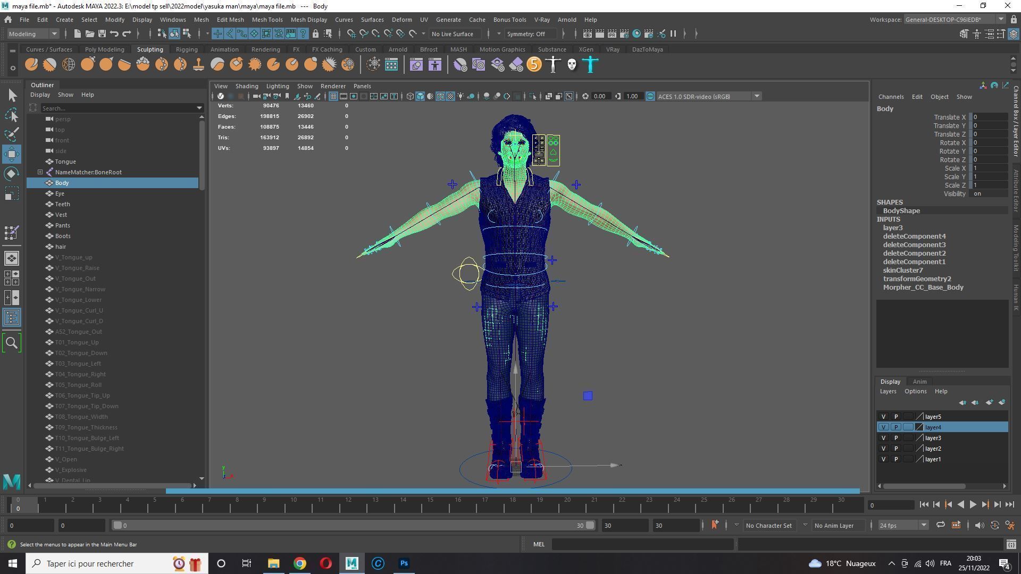Click the playback range slider bar
Viewport: 1021px width, 574px height.
(351, 526)
